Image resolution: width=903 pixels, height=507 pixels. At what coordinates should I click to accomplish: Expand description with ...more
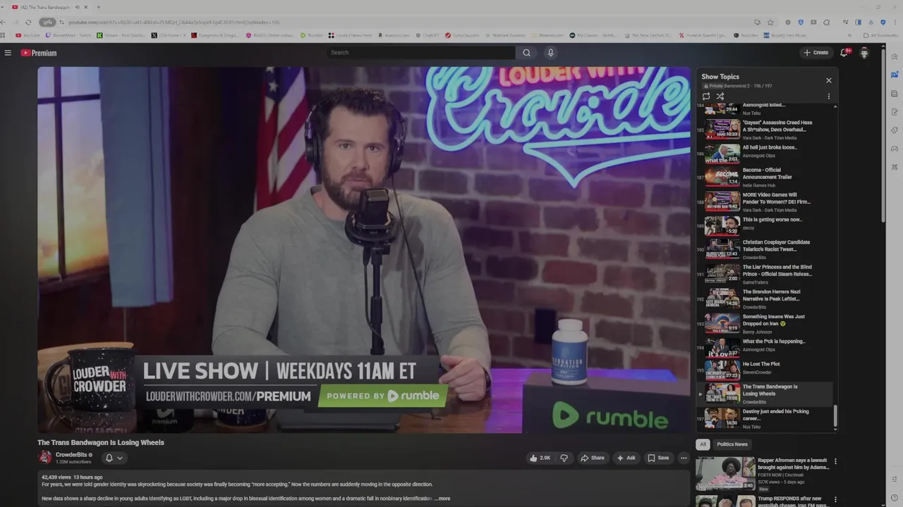[x=442, y=499]
